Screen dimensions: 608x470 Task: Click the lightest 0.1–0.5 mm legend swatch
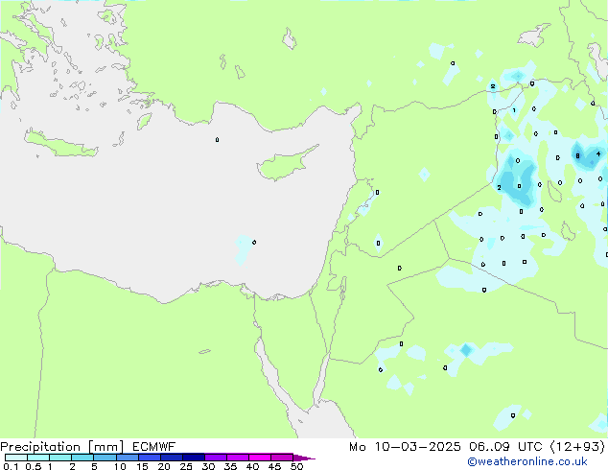pos(16,458)
